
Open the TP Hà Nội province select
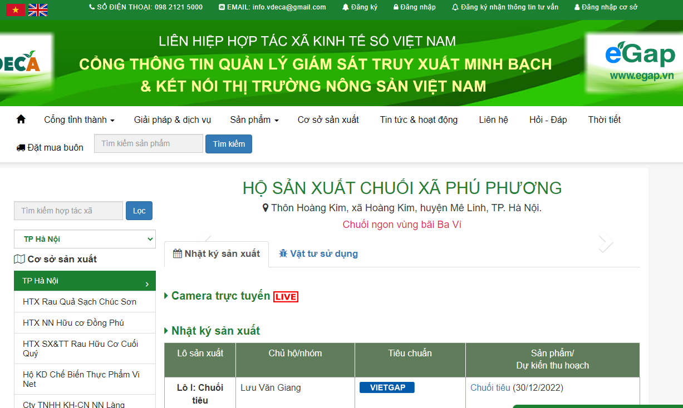85,239
